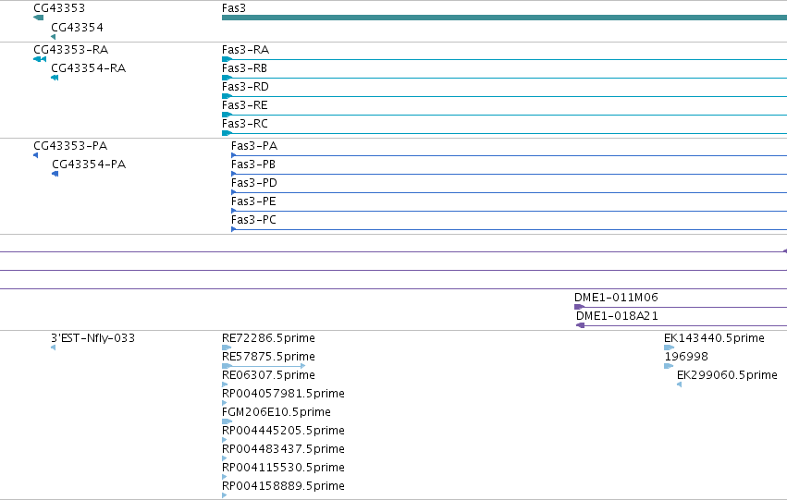Select the Fas3-RC transcript label
Screen dimensions: 787x500
click(245, 124)
